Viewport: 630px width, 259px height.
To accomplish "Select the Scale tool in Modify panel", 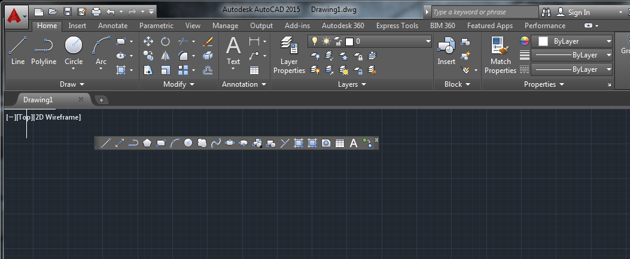I will point(165,70).
